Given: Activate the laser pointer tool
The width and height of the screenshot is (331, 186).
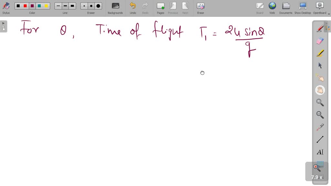Looking at the screenshot, I should [x=319, y=127].
